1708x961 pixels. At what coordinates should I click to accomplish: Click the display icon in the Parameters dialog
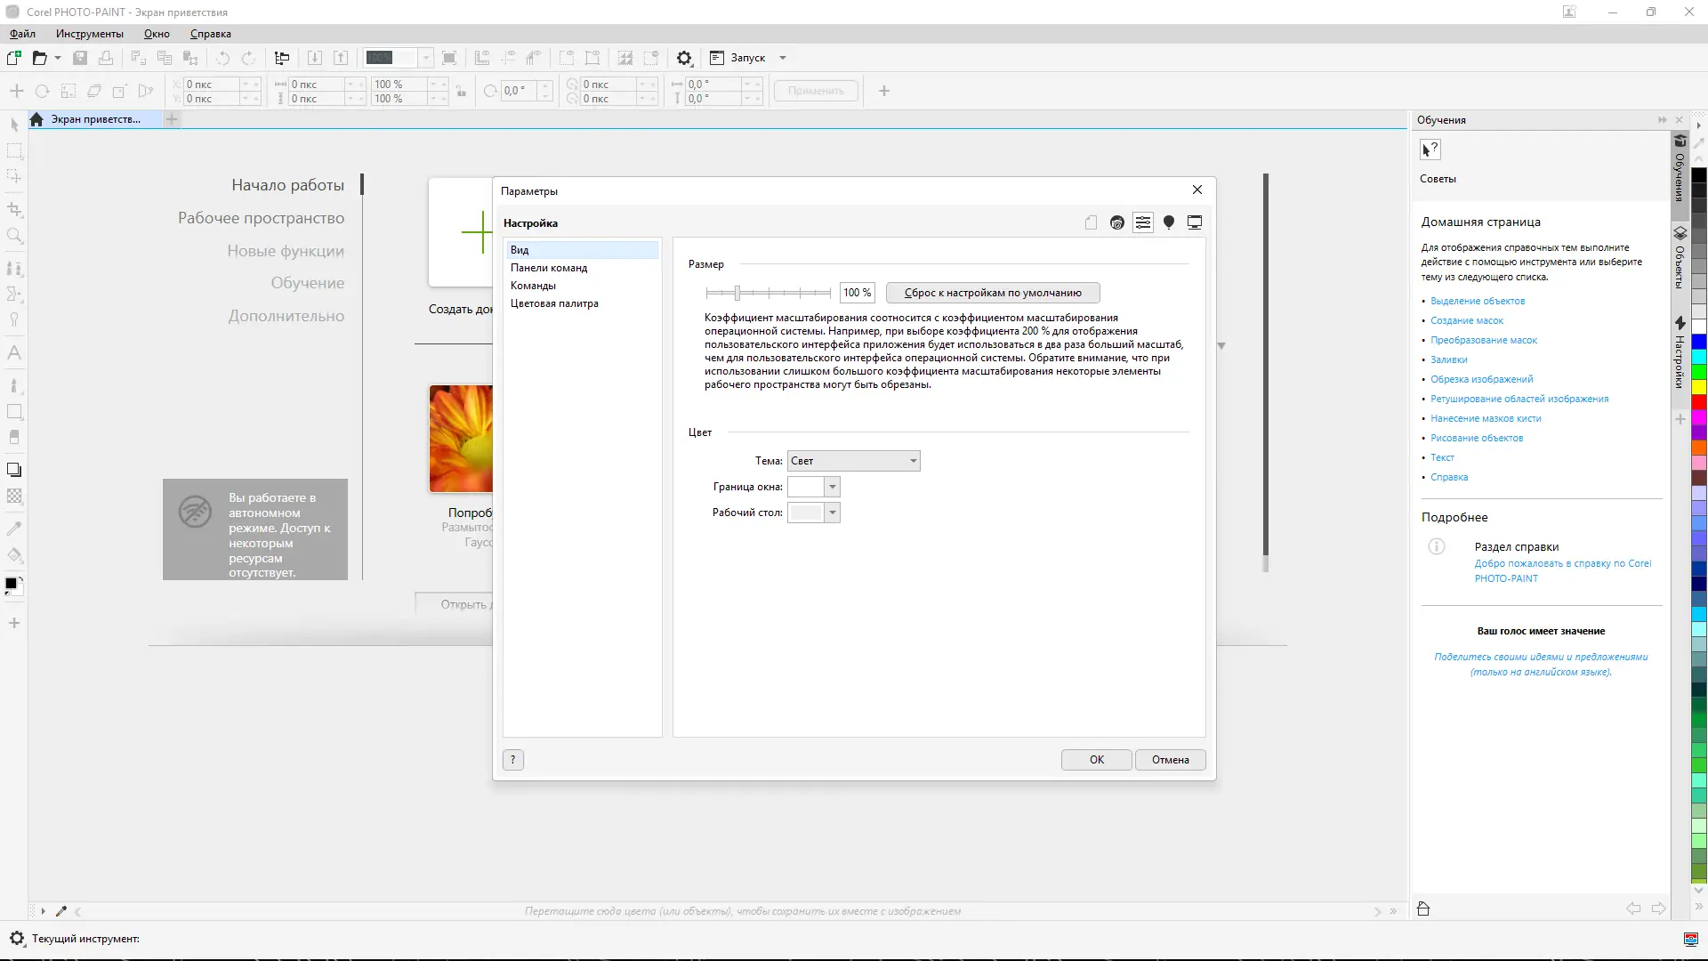point(1195,222)
